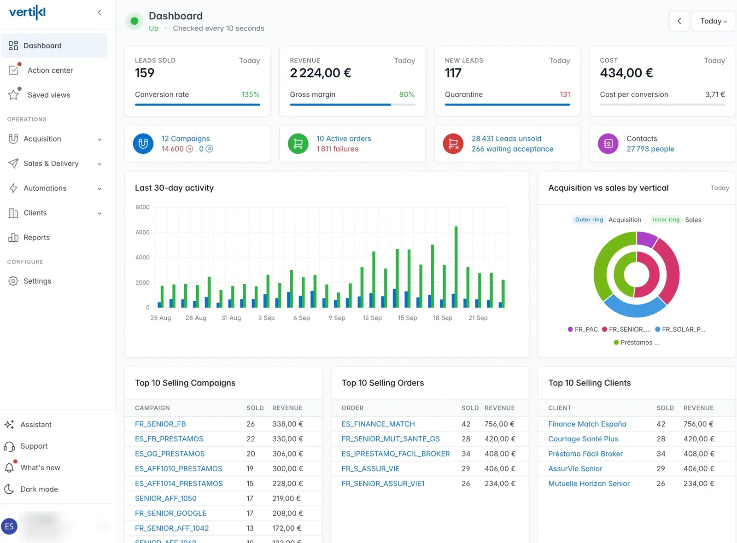
Task: Click the Assistant sparkle icon
Action: coord(9,424)
